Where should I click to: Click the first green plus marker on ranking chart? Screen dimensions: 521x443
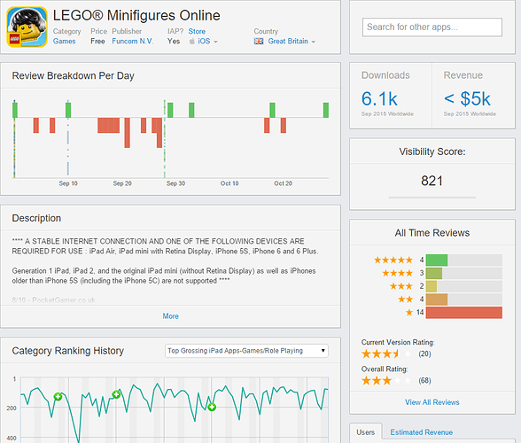tap(58, 396)
